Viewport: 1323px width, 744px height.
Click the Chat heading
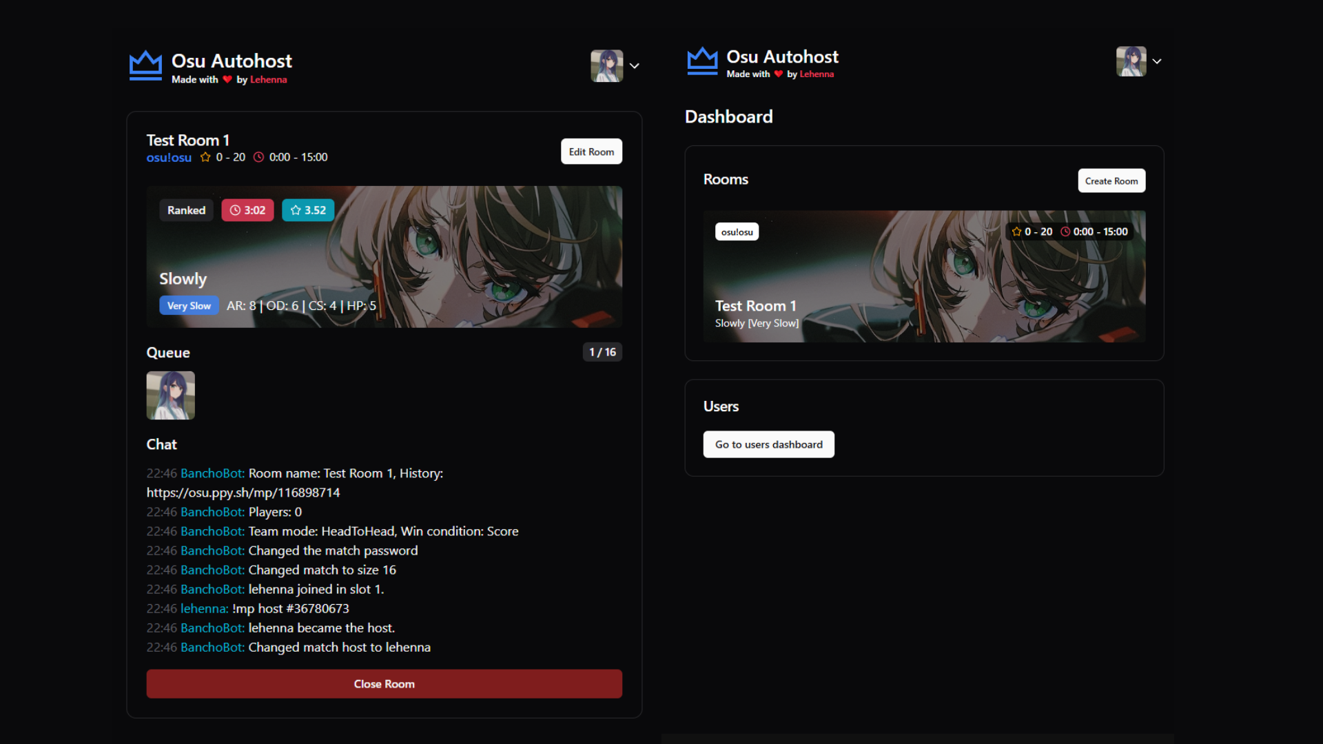(x=161, y=444)
